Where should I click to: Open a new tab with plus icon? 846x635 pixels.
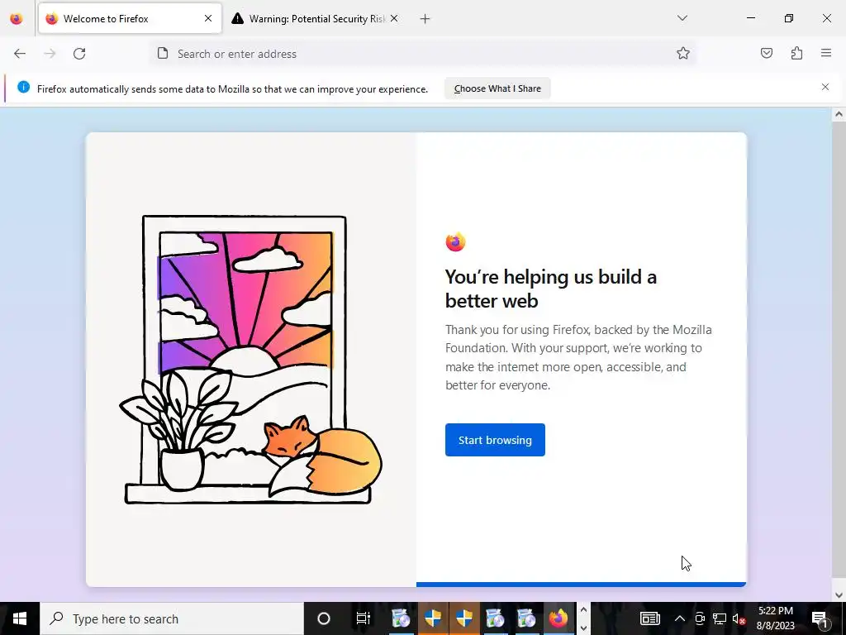click(425, 19)
